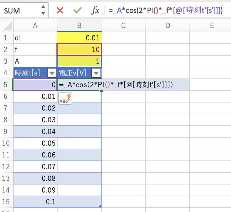This screenshot has height=212, width=231.
Task: Click the cell with value 0.1
Action: point(35,202)
